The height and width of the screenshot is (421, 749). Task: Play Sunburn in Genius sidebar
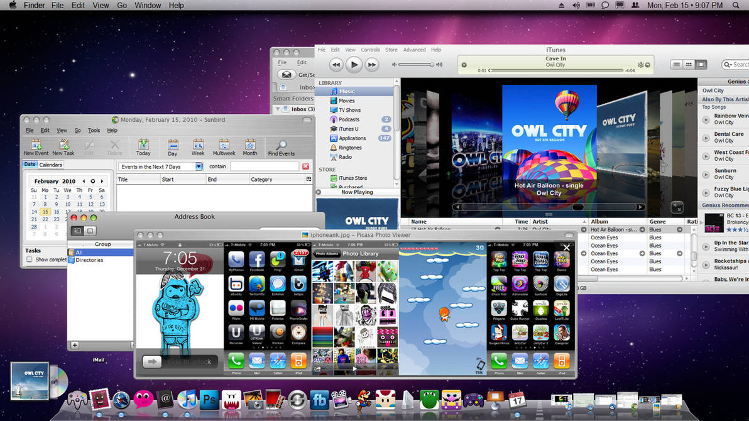tap(706, 175)
